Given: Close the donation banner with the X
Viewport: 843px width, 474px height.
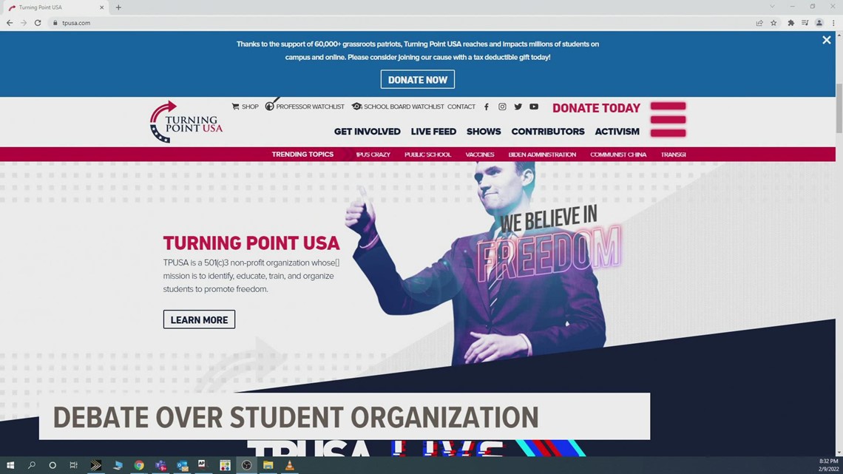Looking at the screenshot, I should click(826, 41).
